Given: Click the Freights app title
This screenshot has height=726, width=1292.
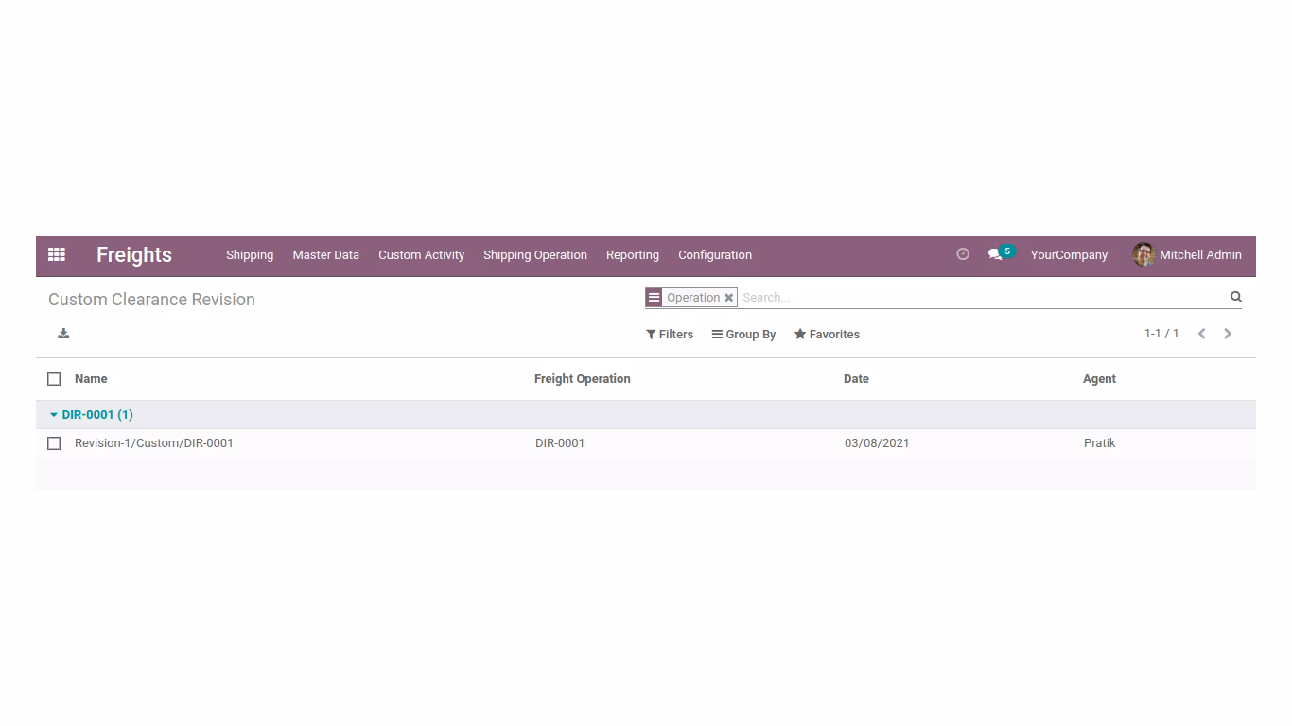Looking at the screenshot, I should [134, 254].
